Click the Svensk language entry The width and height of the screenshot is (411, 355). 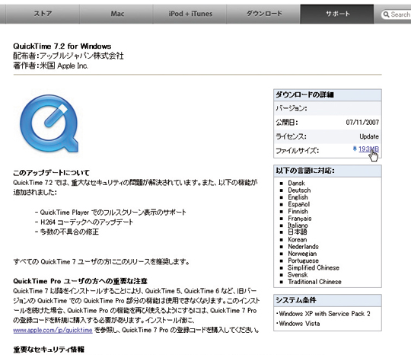[298, 275]
